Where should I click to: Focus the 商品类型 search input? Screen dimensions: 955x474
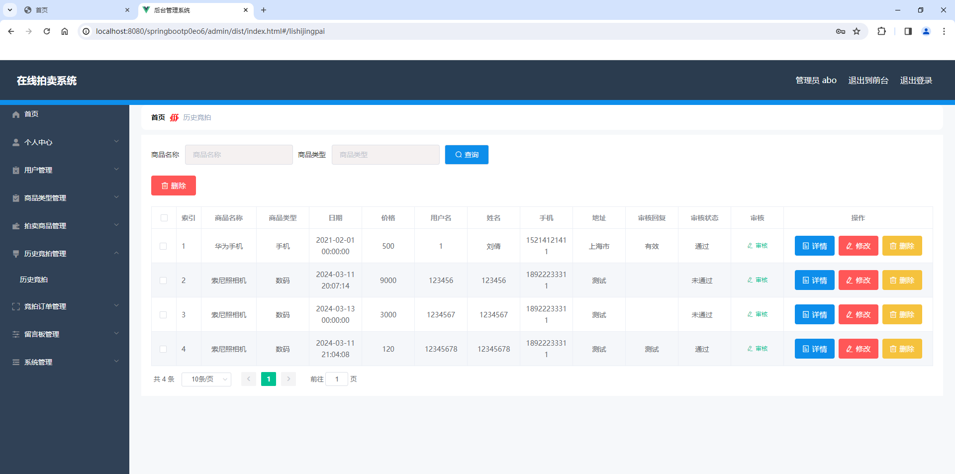(x=385, y=155)
